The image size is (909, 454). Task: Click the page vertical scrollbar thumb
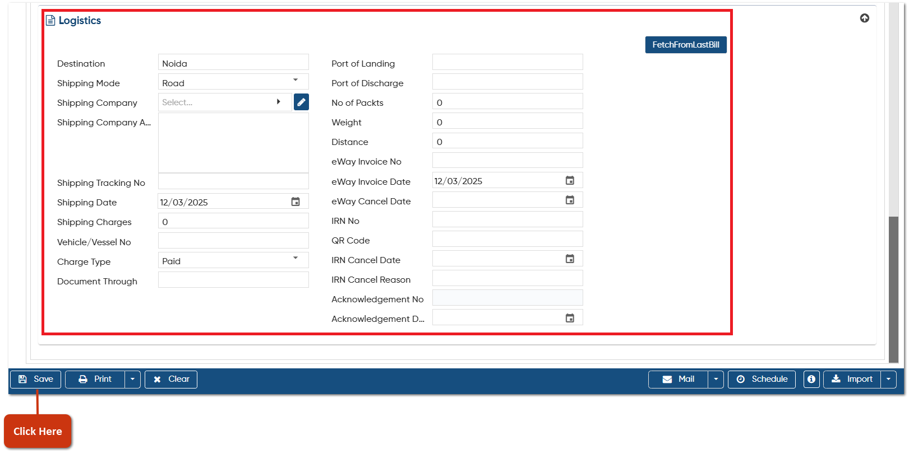coord(894,289)
